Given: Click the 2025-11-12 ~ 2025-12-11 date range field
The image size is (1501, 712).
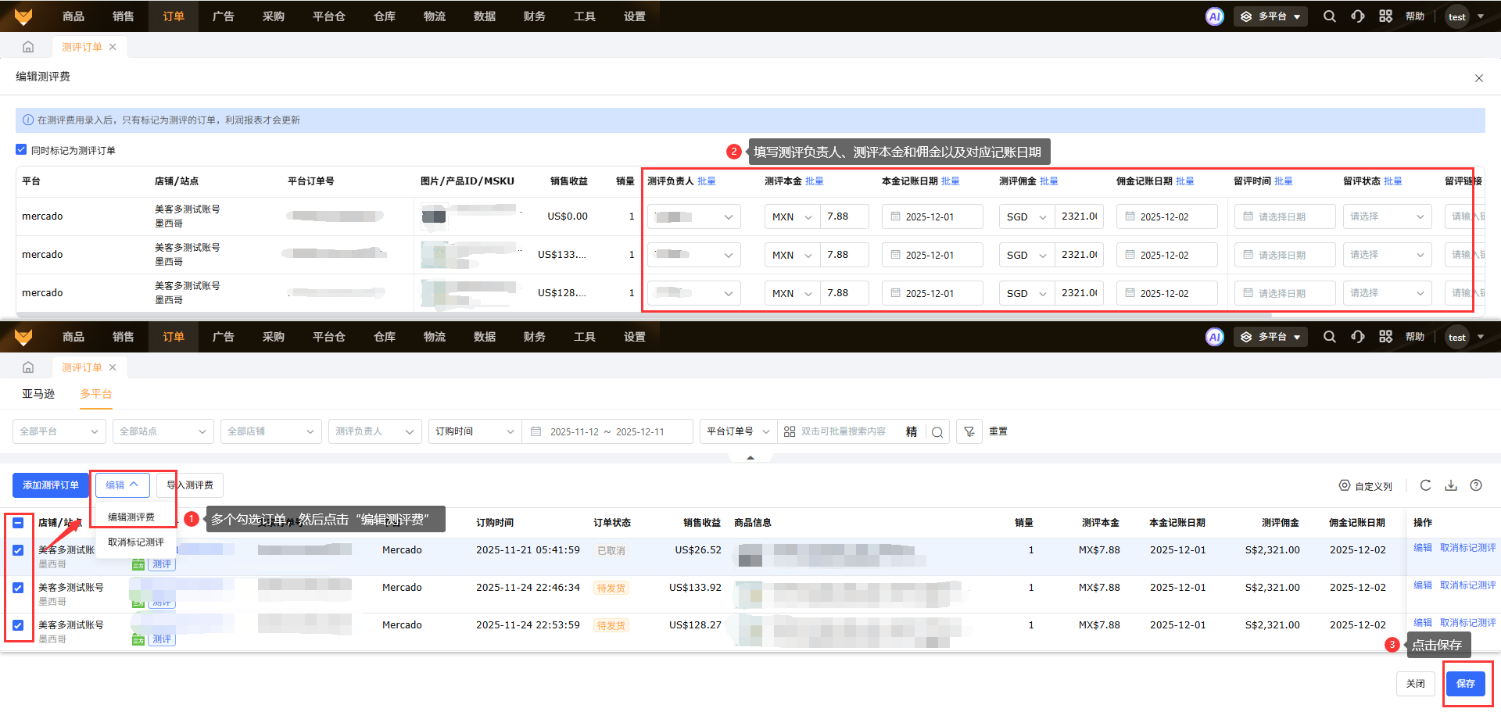Looking at the screenshot, I should pos(607,431).
